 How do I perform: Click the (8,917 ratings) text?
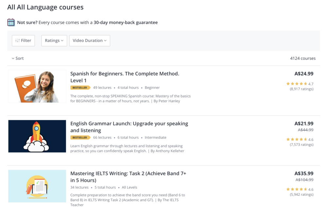coord(301,89)
